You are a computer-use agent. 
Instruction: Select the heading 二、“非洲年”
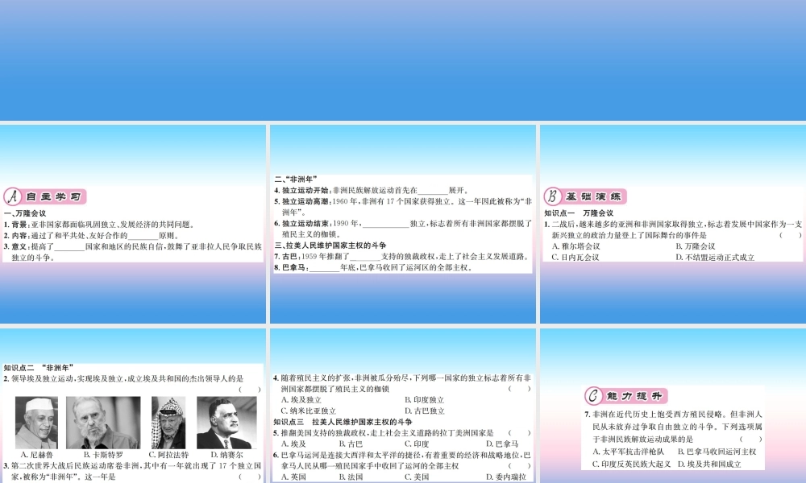[296, 180]
